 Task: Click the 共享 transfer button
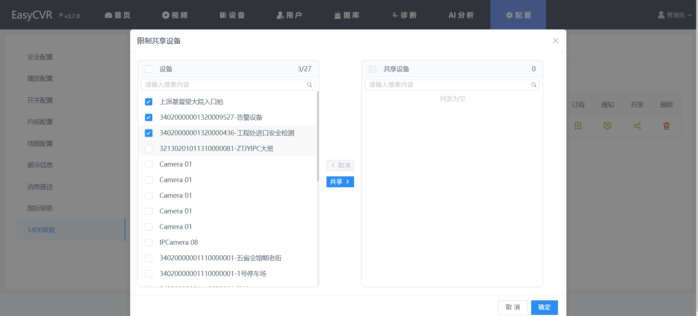point(340,182)
